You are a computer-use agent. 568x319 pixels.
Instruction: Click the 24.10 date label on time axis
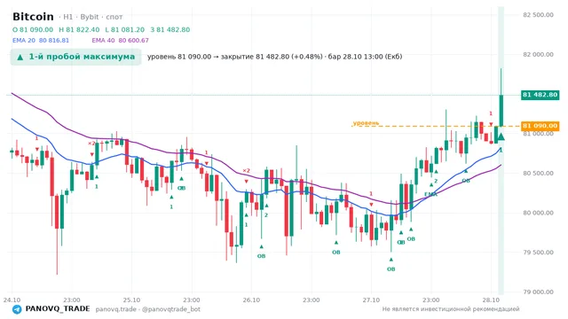point(12,300)
